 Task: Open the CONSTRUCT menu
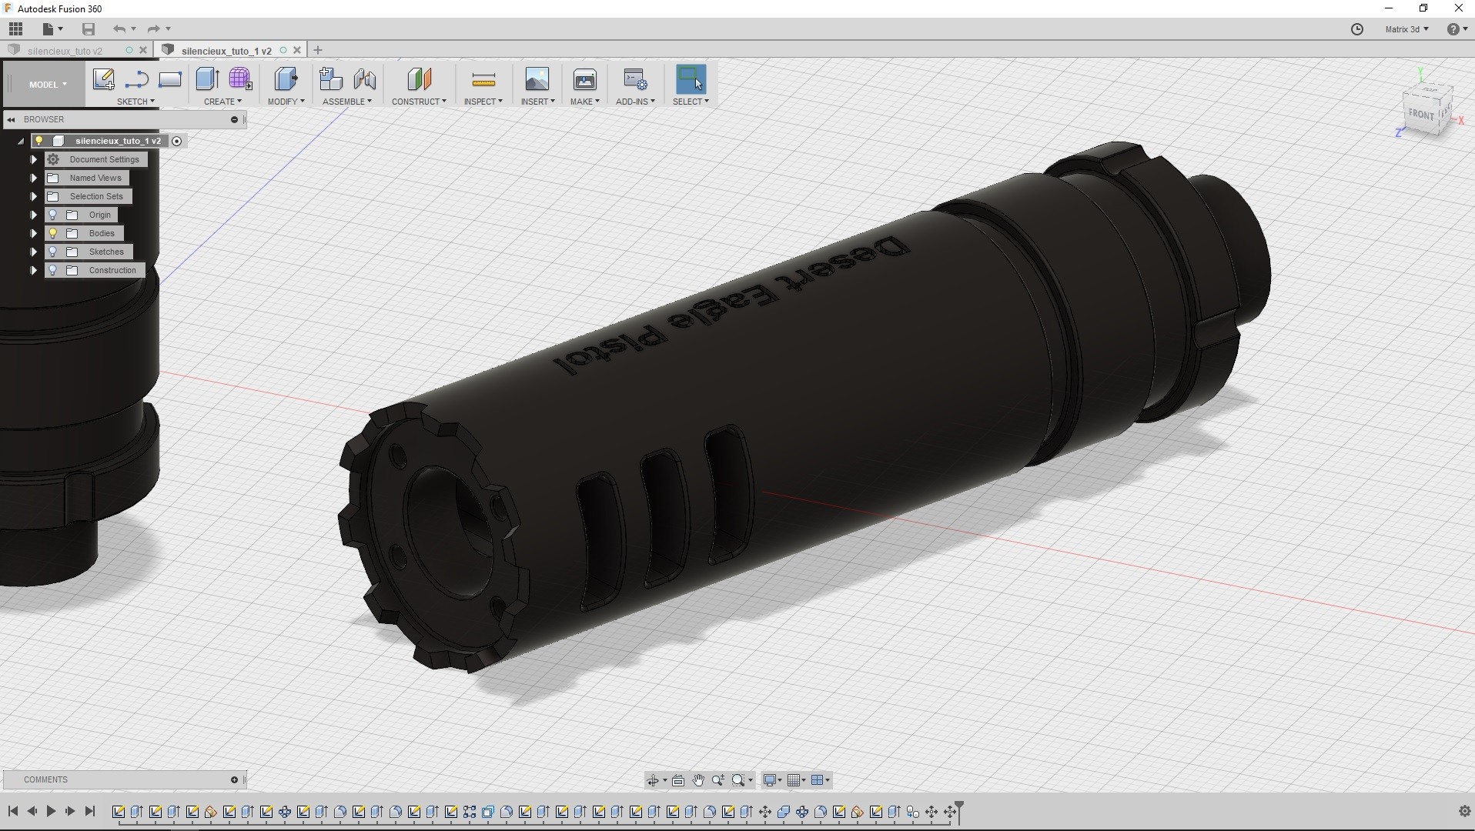click(419, 102)
